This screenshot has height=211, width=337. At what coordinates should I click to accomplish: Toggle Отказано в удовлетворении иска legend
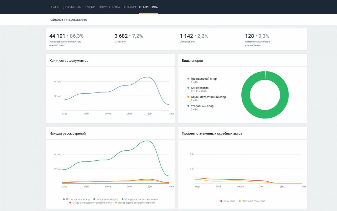click(x=90, y=203)
